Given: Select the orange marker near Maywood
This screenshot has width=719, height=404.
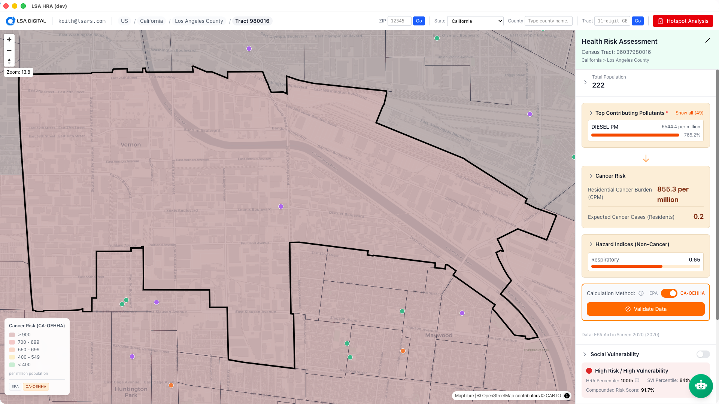Looking at the screenshot, I should coord(403,351).
